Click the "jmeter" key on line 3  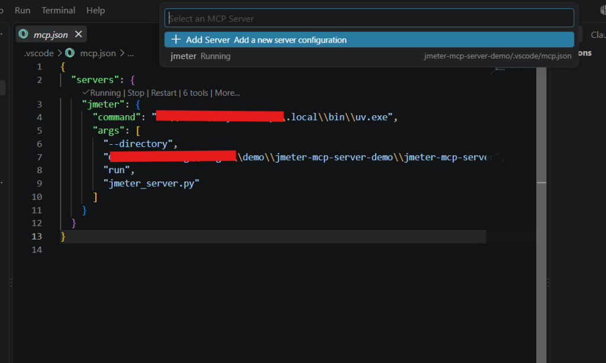click(103, 105)
